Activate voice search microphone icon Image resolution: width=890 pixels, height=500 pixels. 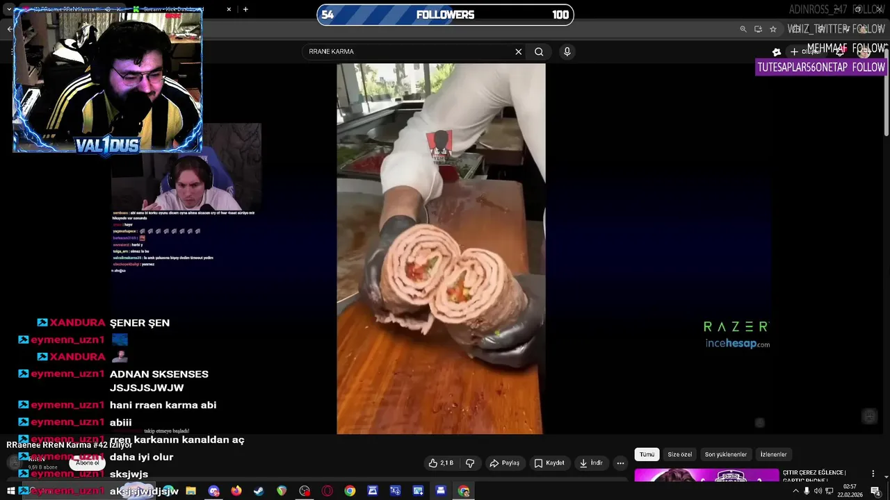(x=567, y=51)
